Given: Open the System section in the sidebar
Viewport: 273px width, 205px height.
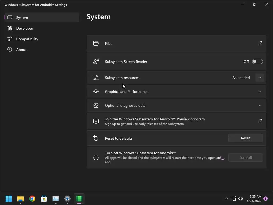Looking at the screenshot, I should click(42, 17).
